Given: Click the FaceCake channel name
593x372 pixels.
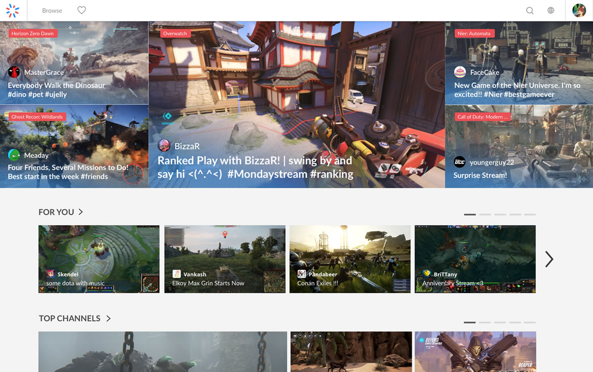Looking at the screenshot, I should (485, 72).
